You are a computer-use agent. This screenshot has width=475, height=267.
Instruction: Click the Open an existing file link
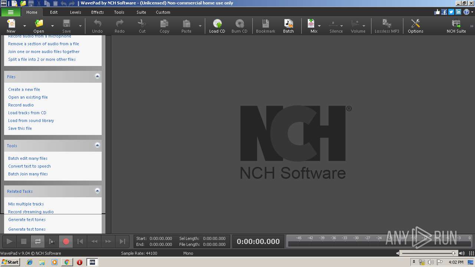click(x=28, y=97)
